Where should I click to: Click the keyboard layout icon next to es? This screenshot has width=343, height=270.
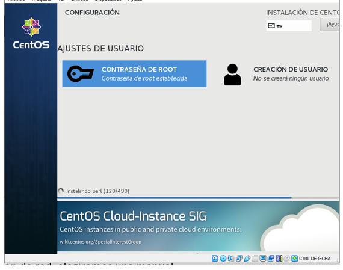pos(271,26)
